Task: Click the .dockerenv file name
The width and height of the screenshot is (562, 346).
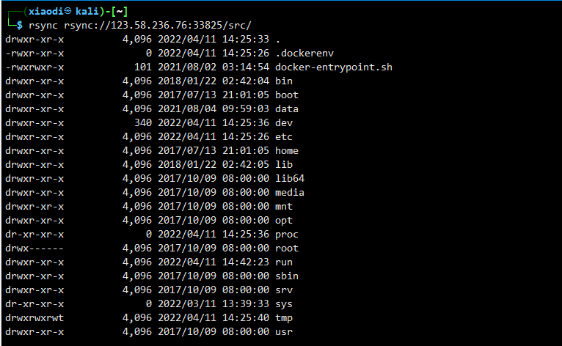Action: coord(304,53)
